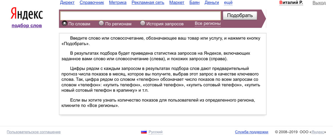This screenshot has width=333, height=140.
Task: Log out via the 'Выход' link
Action: [x=319, y=3]
